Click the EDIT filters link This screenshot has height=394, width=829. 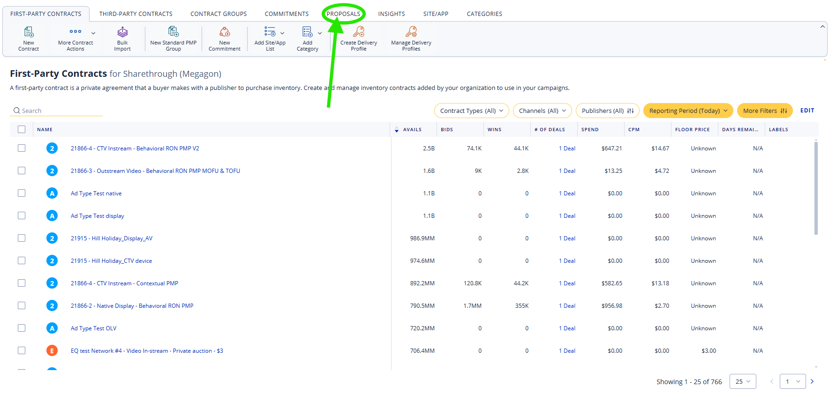(x=807, y=111)
